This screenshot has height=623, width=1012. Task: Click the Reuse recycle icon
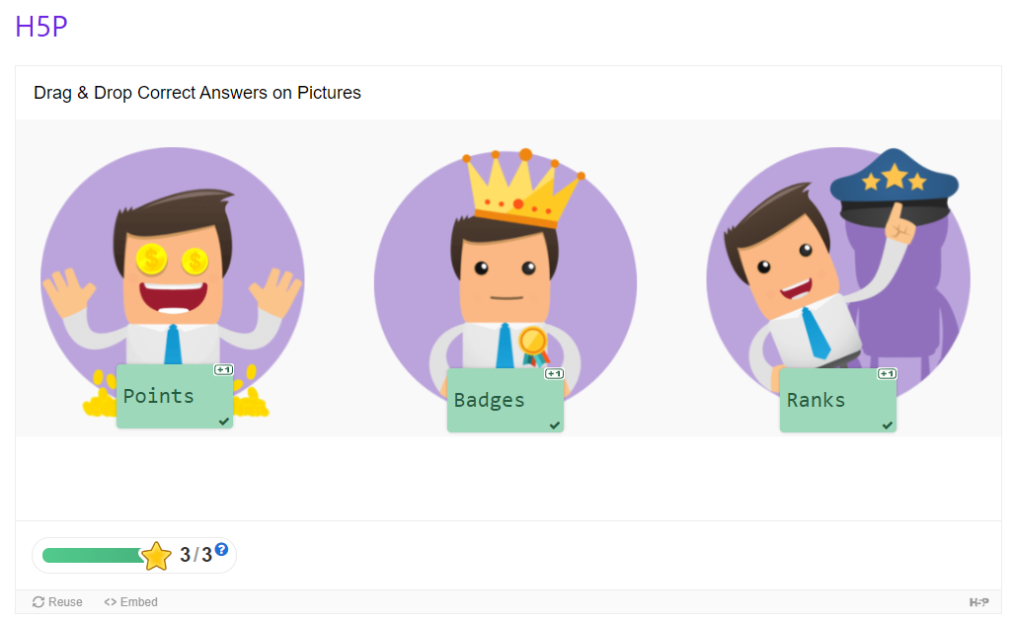point(39,602)
